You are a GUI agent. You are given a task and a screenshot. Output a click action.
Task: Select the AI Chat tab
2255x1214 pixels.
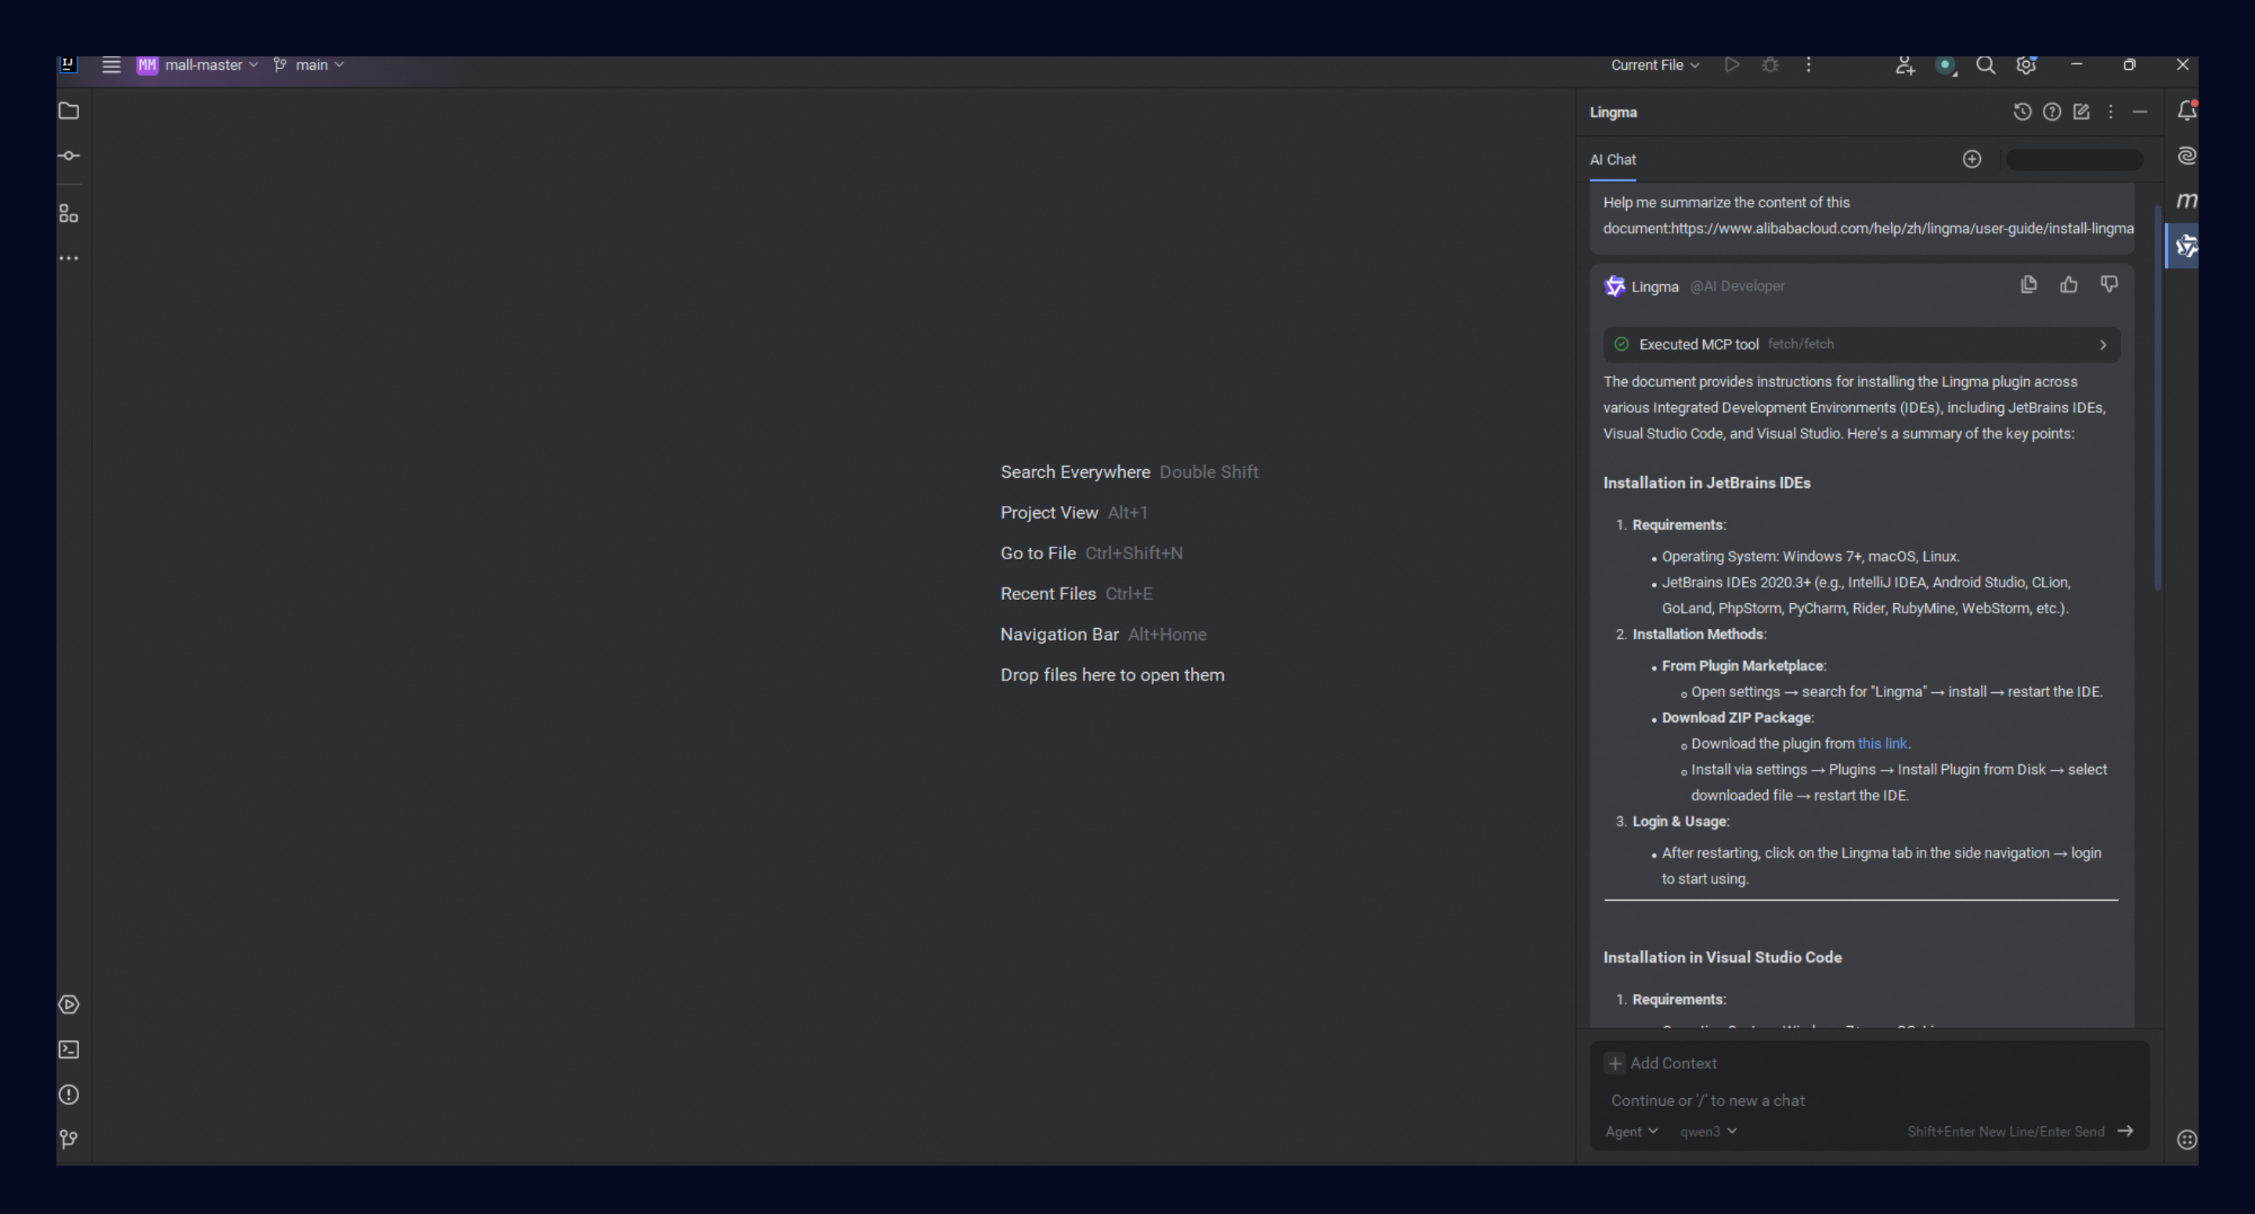[1612, 160]
